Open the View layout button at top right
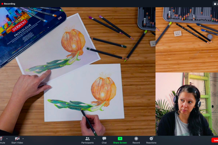Screen dimensions: 218x145 pyautogui.click(x=215, y=4)
